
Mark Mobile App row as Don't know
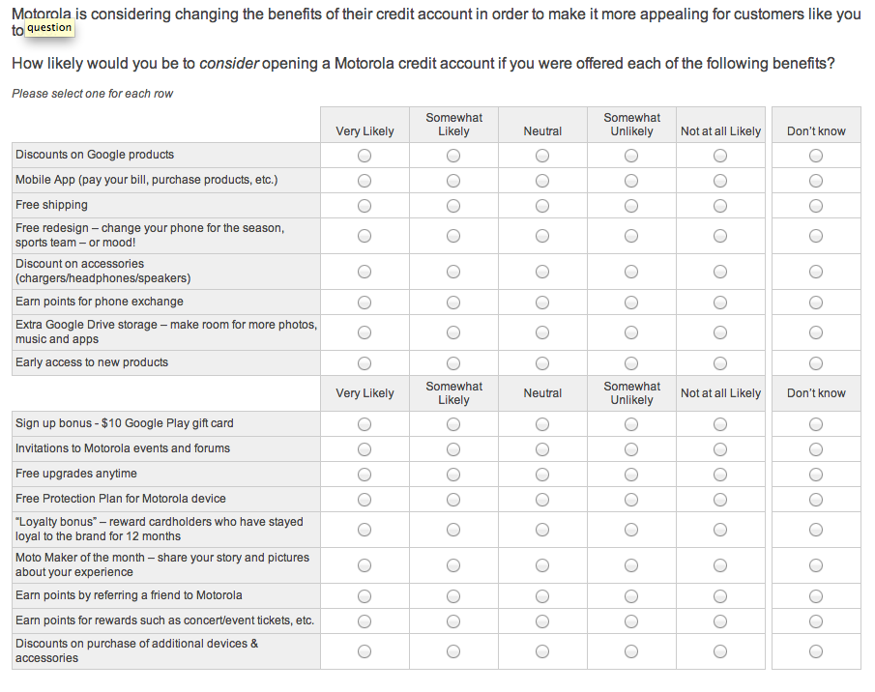(x=816, y=181)
